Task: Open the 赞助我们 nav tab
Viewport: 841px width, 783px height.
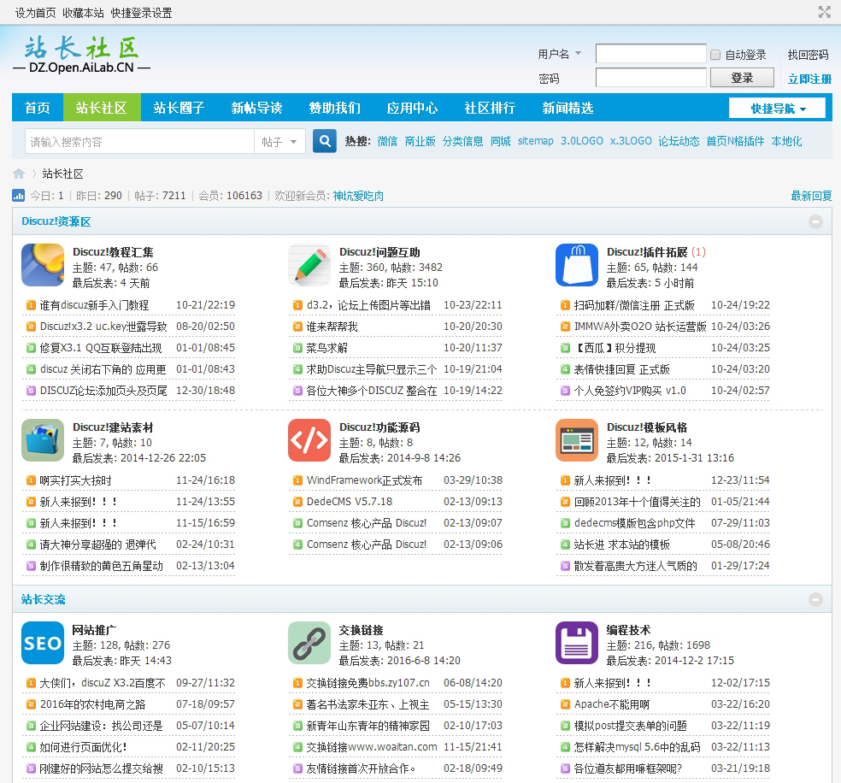Action: (335, 108)
